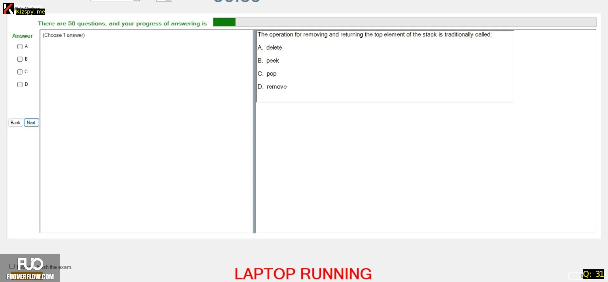This screenshot has width=608, height=282.
Task: Click answer text 'C. pop'
Action: (x=267, y=74)
